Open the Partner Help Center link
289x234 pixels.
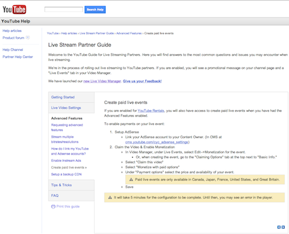coord(17,57)
